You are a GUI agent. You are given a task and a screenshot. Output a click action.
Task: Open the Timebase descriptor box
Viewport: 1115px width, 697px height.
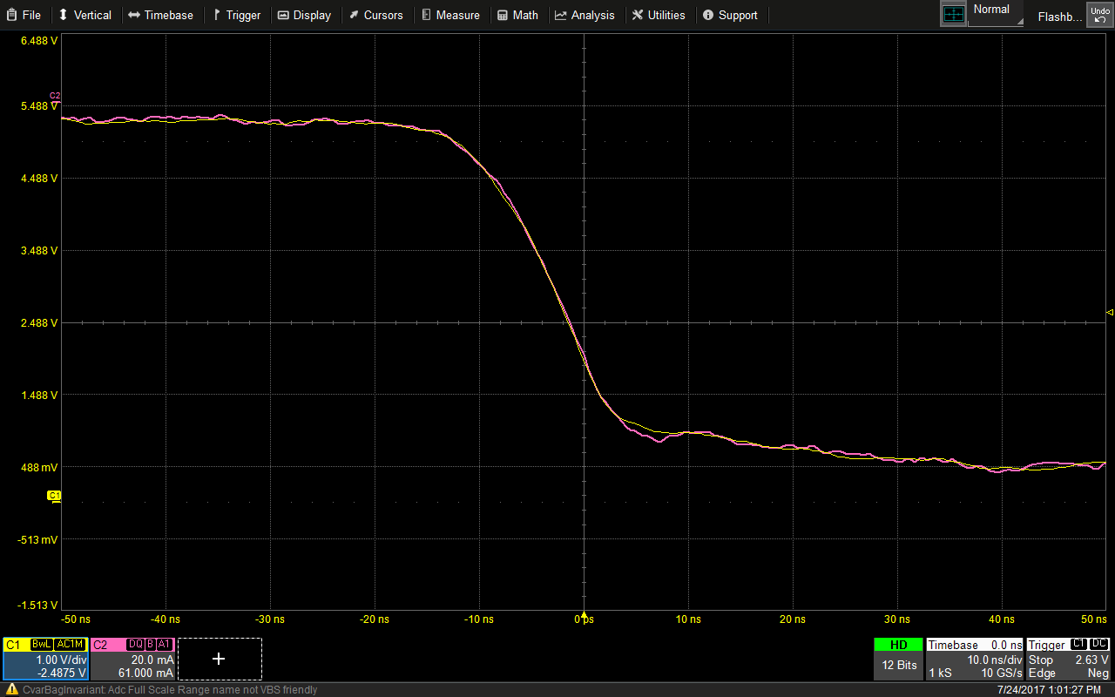click(x=974, y=659)
